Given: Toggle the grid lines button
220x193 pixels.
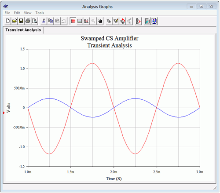Looking at the screenshot, I should [73, 21].
